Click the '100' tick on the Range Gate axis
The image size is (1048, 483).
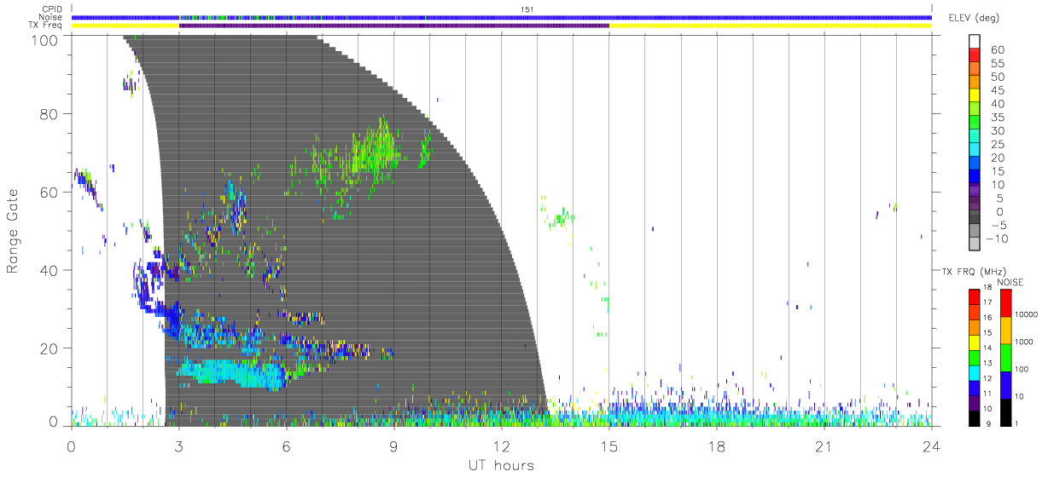(47, 40)
